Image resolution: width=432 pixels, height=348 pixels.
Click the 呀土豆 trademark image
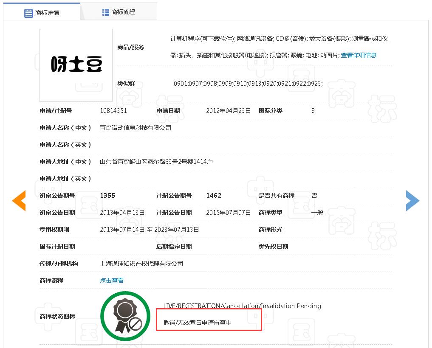(76, 65)
